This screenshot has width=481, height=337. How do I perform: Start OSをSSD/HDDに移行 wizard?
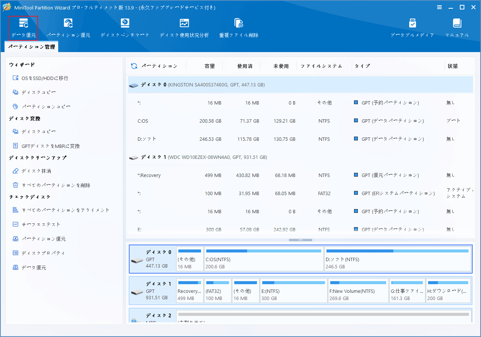click(x=40, y=78)
